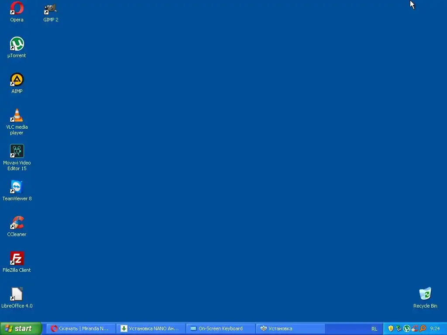
Task: Click the 9:24 taskbar clock
Action: coord(435,329)
